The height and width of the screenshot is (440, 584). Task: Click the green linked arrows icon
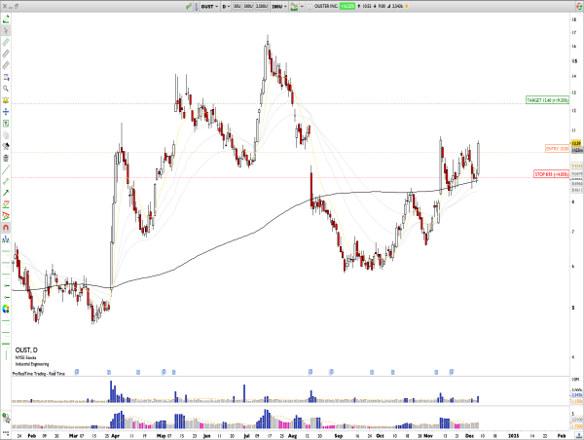[189, 7]
